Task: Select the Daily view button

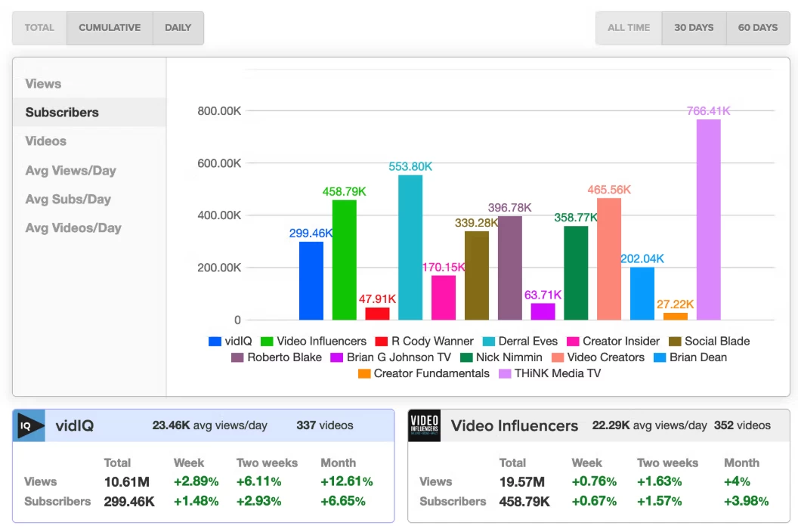Action: coord(178,28)
